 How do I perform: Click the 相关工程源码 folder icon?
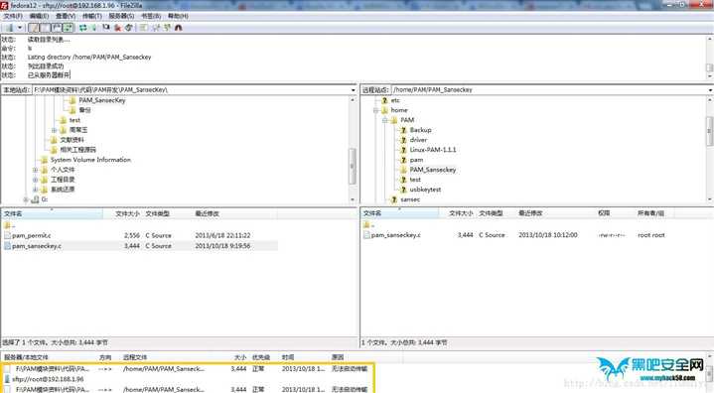54,150
